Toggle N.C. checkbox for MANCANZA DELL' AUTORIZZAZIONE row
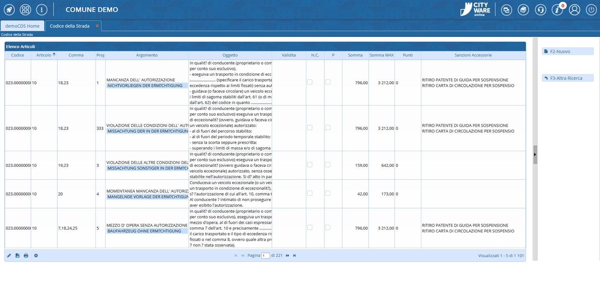The image size is (600, 287). pos(310,82)
